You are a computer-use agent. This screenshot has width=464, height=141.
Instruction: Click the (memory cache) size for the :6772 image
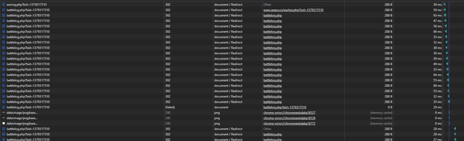(x=381, y=124)
